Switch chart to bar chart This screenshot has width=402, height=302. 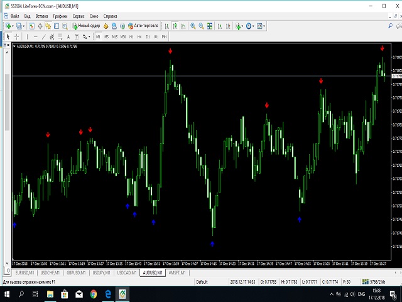(x=166, y=26)
